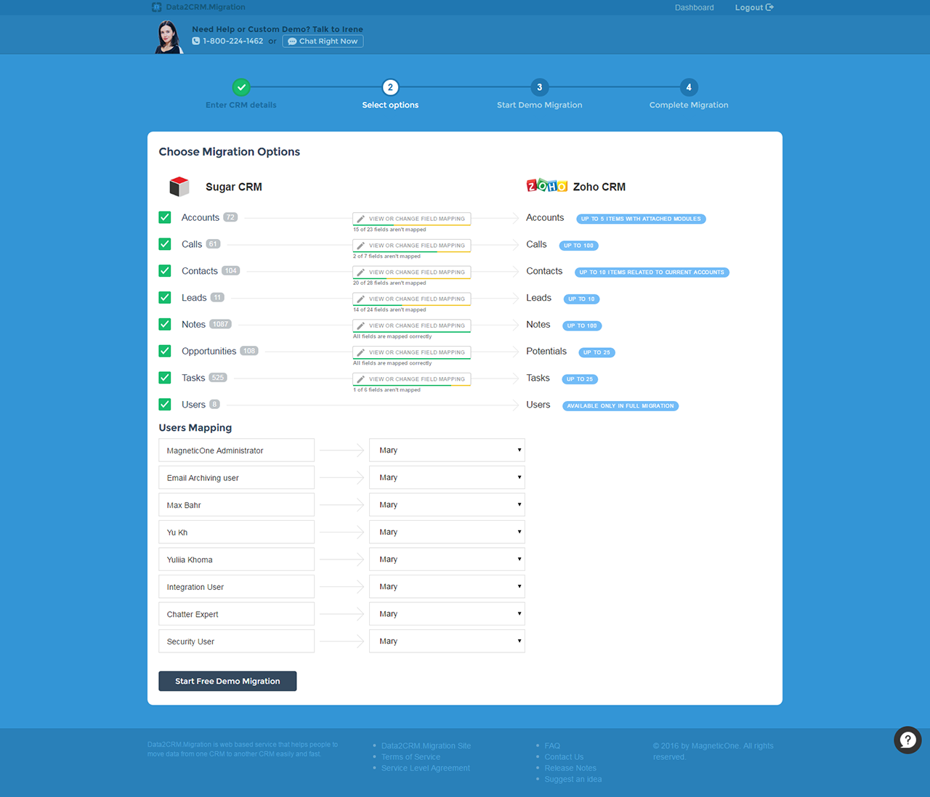Click the Chat Right Now button
The height and width of the screenshot is (797, 930).
[323, 41]
